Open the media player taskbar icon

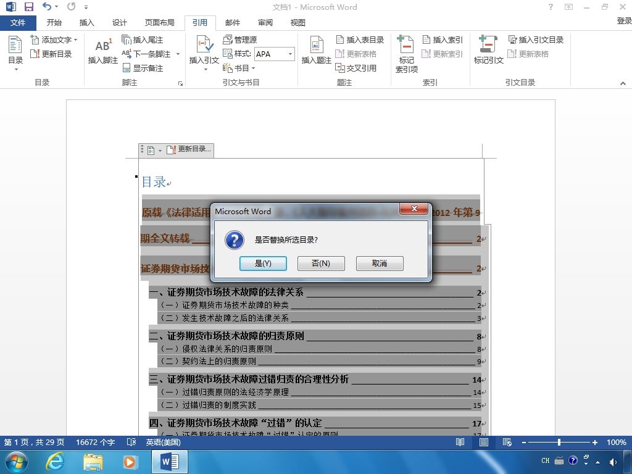coord(130,462)
